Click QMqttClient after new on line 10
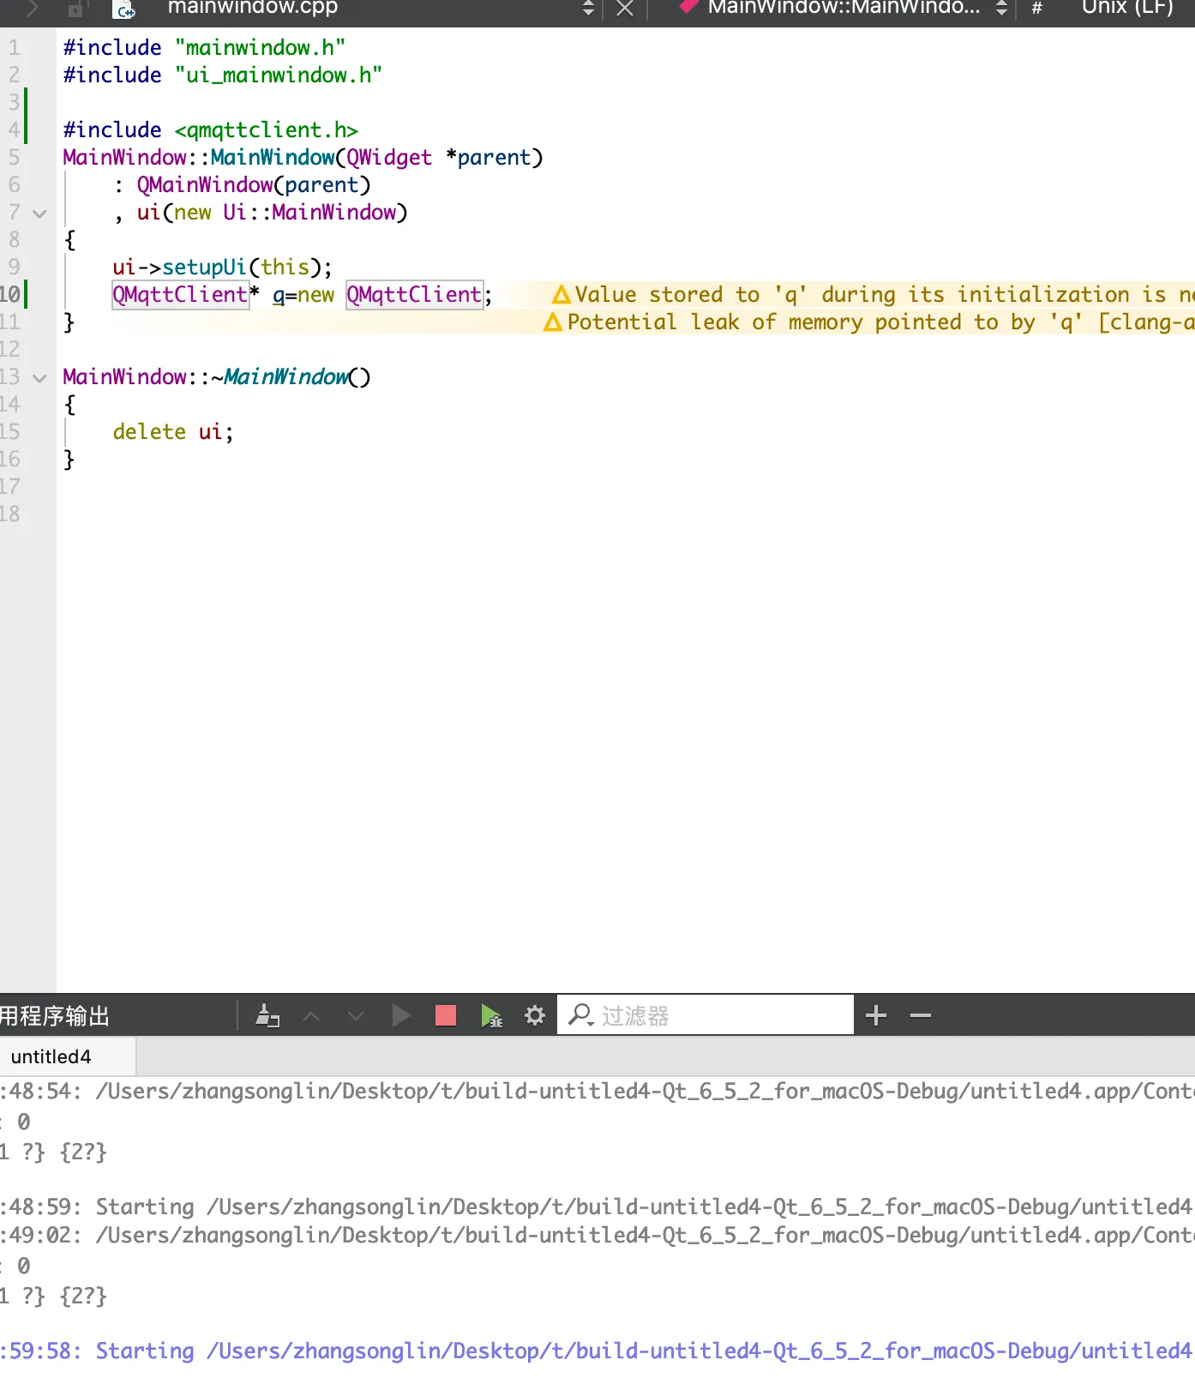1195x1384 pixels. [x=414, y=295]
